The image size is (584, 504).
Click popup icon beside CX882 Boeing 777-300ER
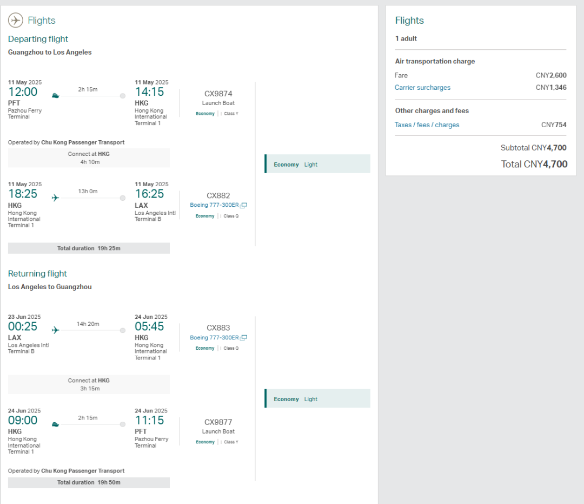244,206
